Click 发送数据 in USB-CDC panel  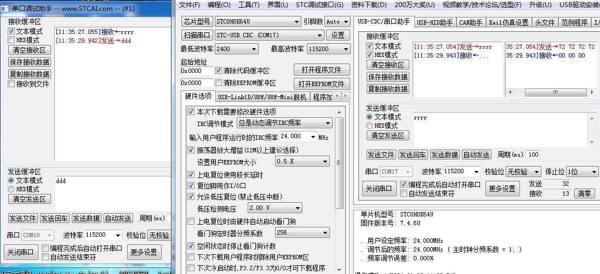[x=444, y=155]
